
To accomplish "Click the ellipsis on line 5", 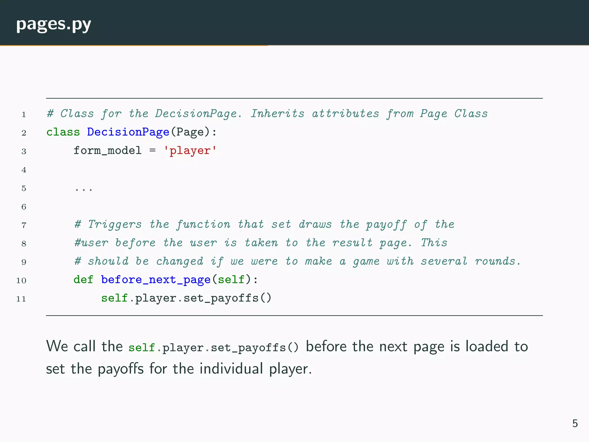I will (x=83, y=189).
